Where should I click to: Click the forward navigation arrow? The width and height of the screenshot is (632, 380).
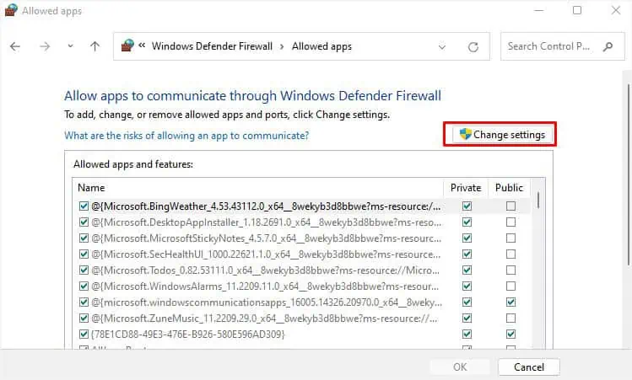click(x=45, y=46)
